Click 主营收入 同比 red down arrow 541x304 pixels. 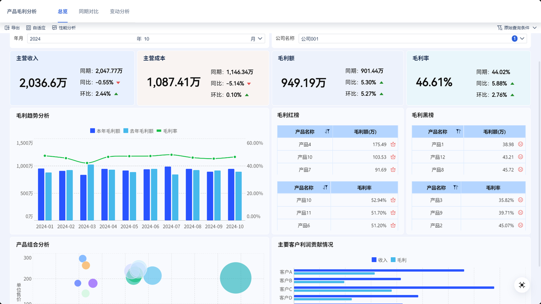point(118,83)
